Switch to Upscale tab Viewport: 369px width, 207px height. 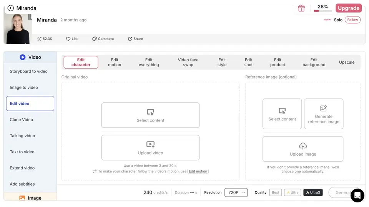point(347,62)
